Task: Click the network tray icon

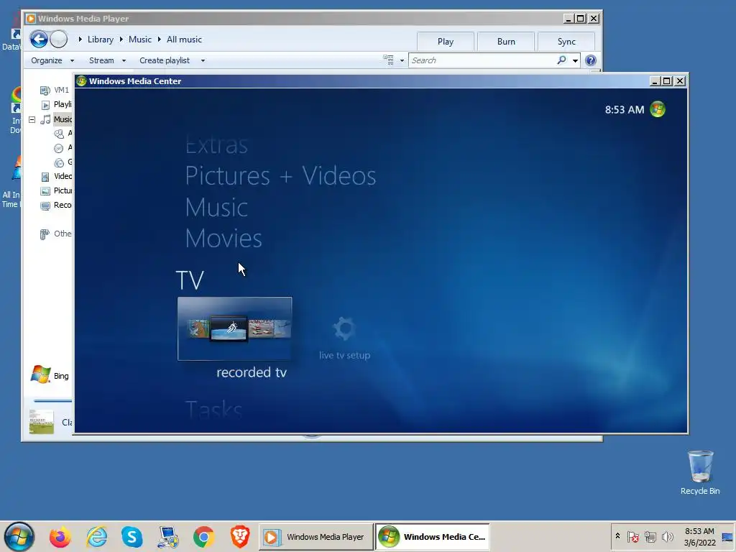Action: [650, 536]
